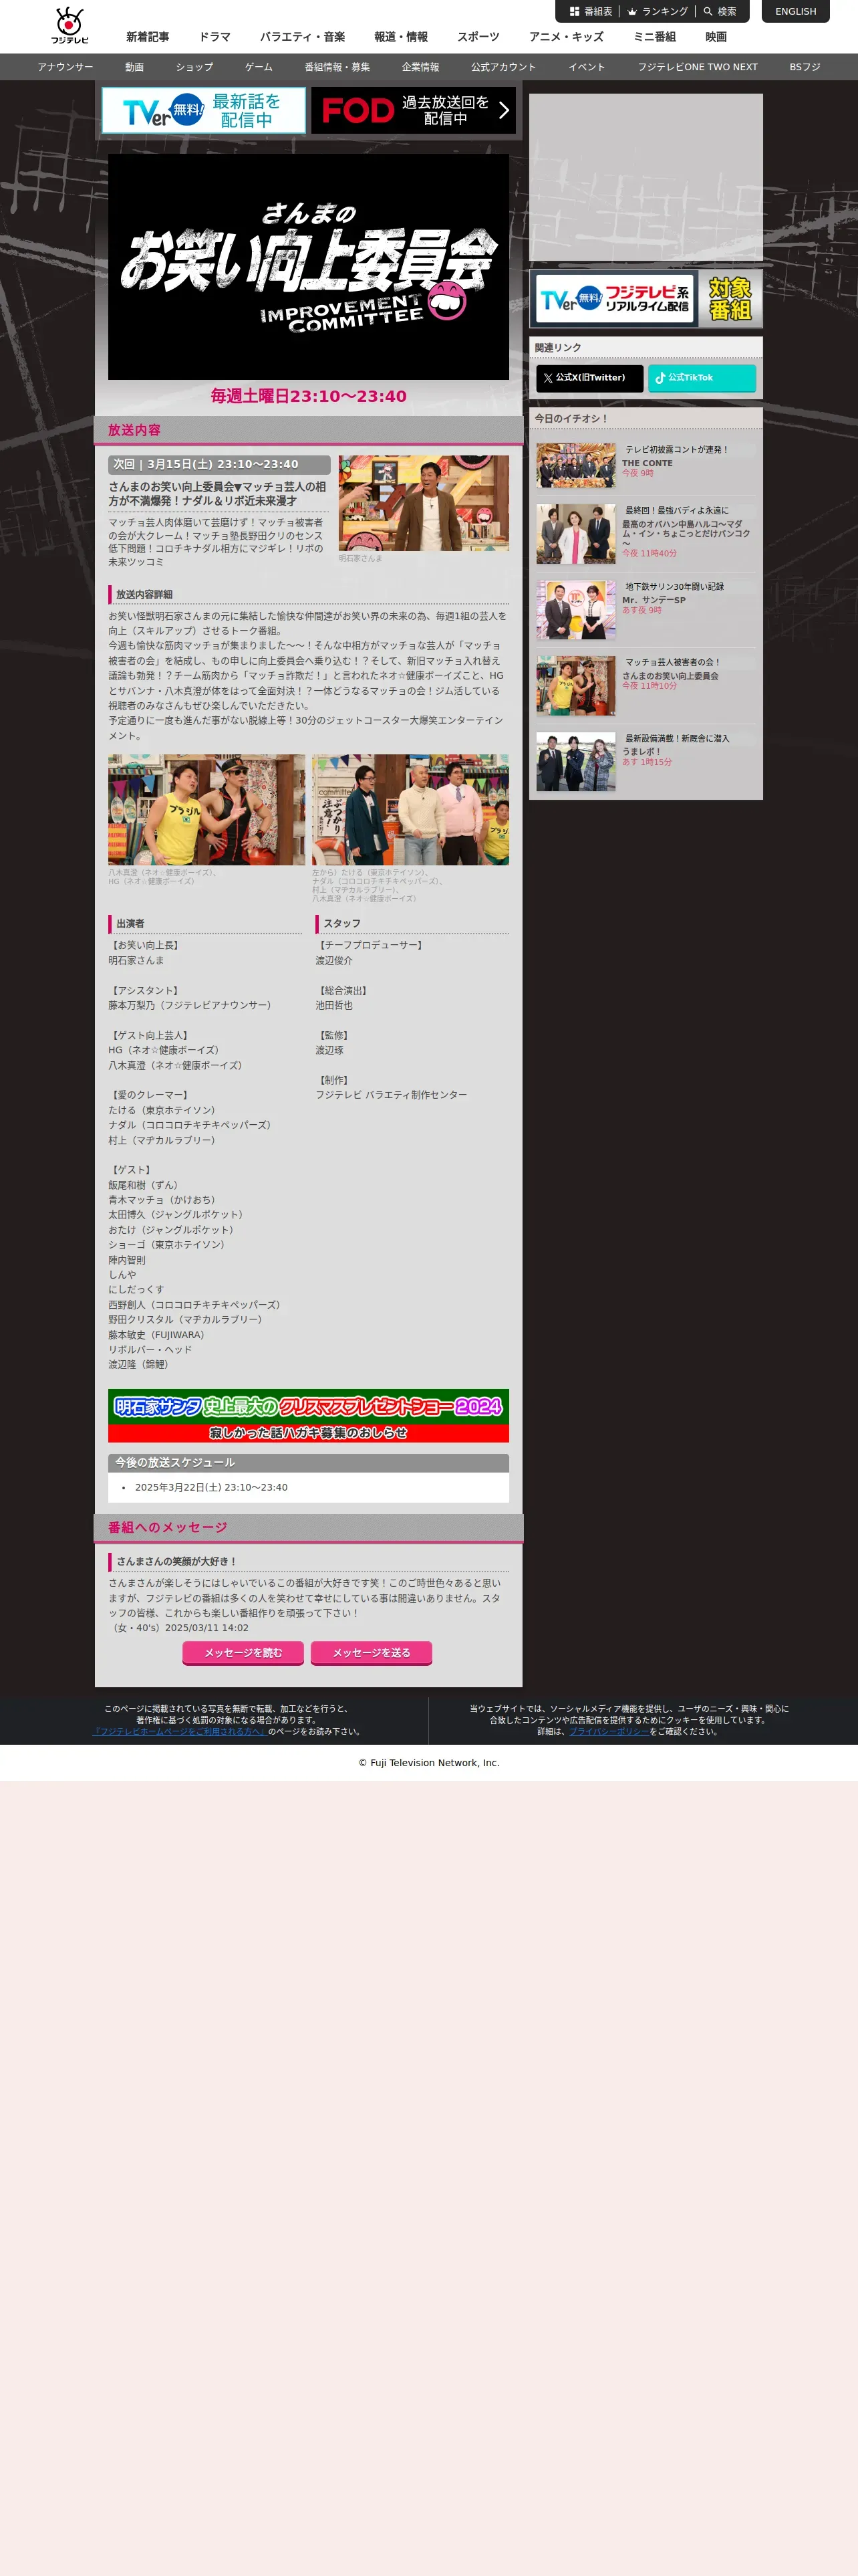Click うまレポ！ program title
858x2576 pixels.
pyautogui.click(x=641, y=752)
